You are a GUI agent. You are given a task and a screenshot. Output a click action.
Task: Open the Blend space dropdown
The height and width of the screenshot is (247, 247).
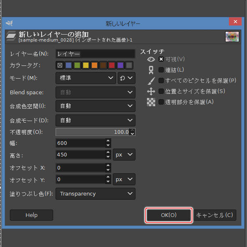click(96, 92)
